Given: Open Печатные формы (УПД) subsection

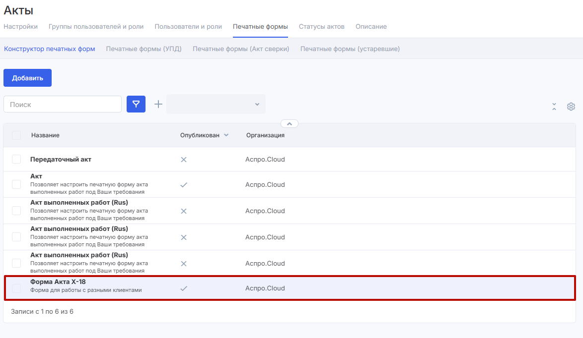Looking at the screenshot, I should (x=144, y=49).
